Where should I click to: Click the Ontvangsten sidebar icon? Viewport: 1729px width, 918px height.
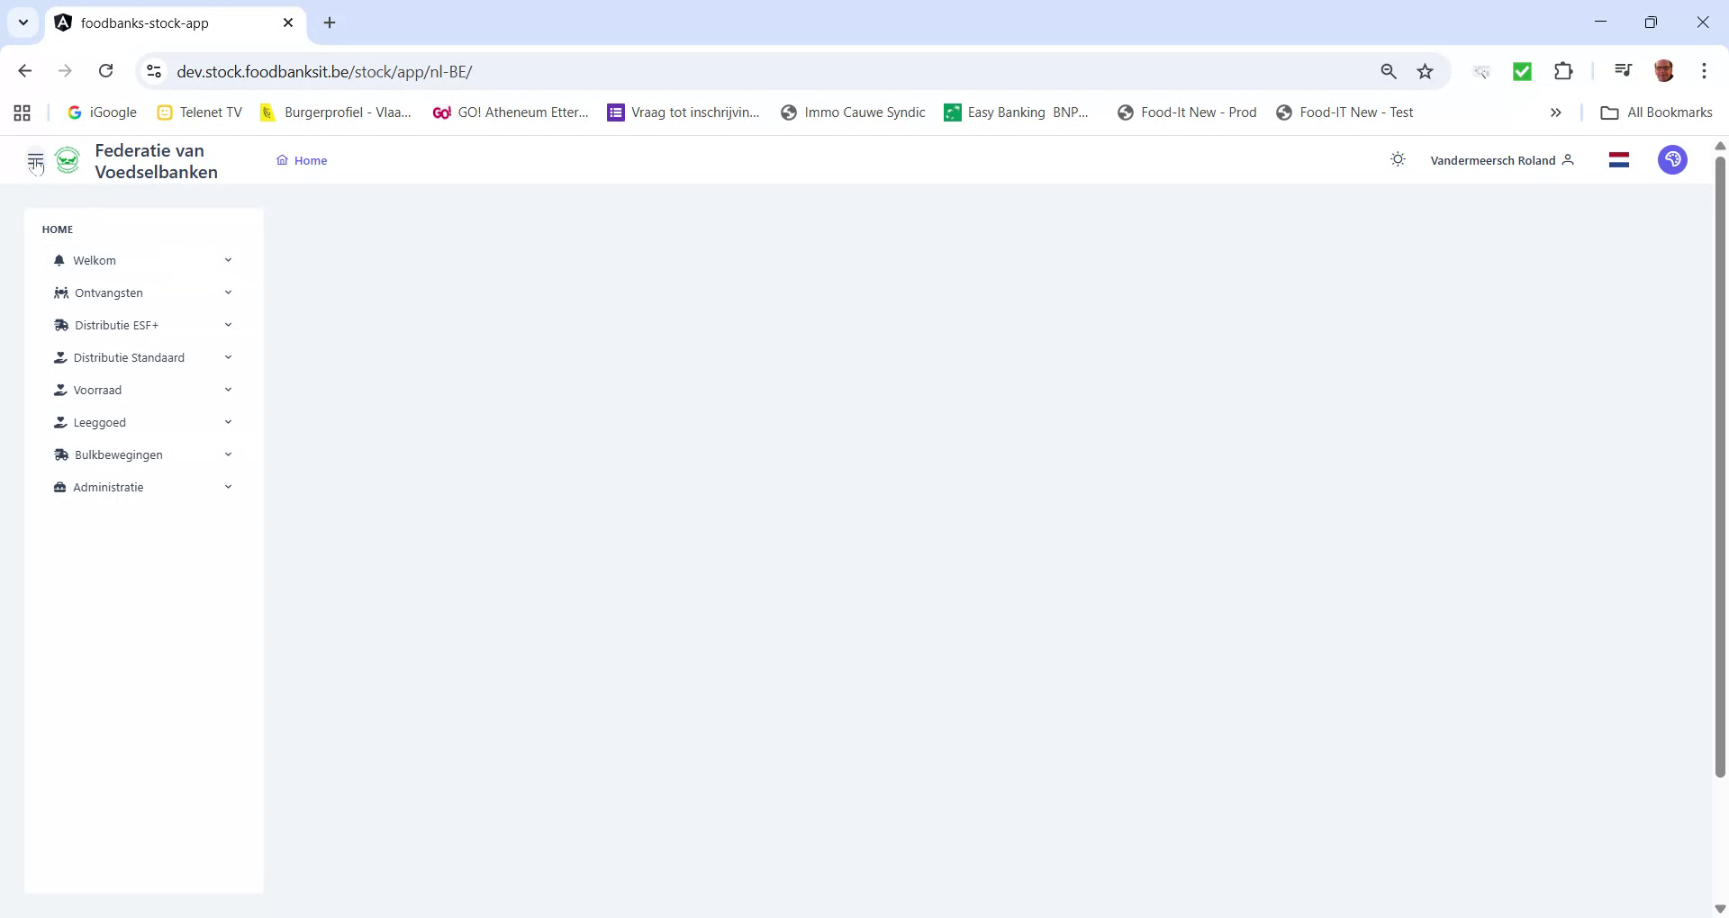click(x=59, y=292)
